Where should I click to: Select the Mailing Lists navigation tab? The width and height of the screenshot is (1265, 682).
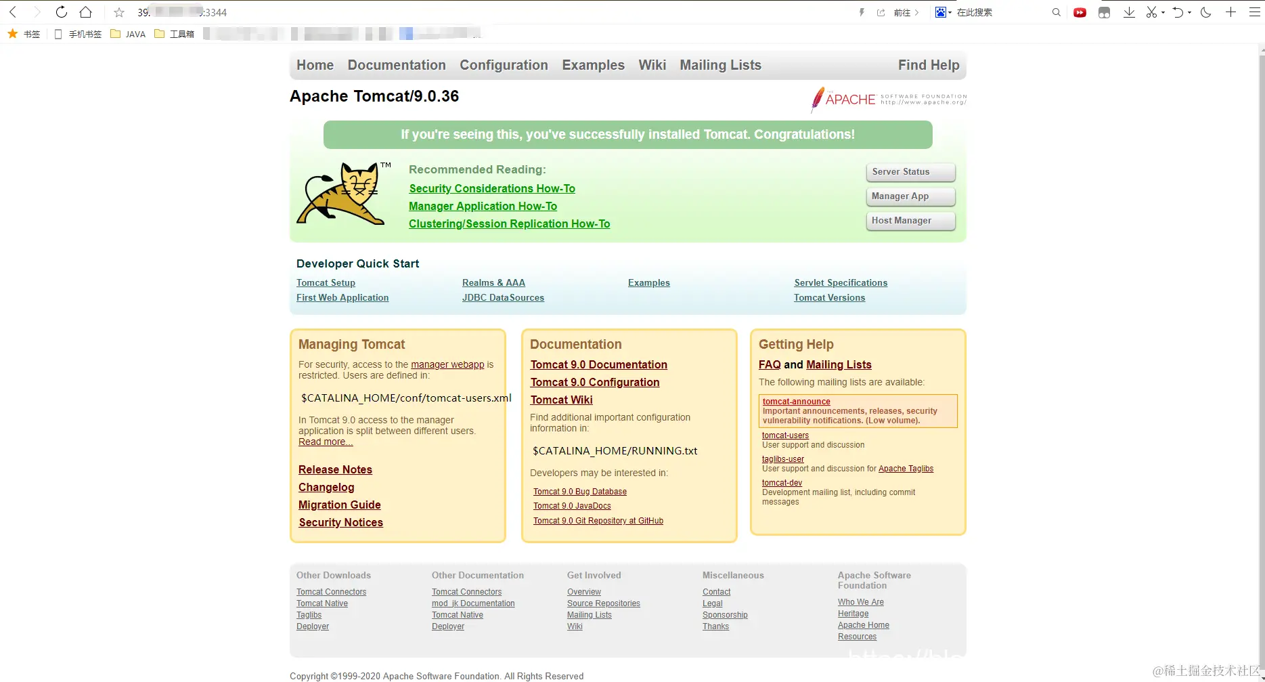721,65
